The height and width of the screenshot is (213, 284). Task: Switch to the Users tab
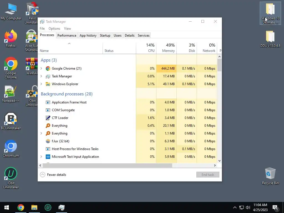click(x=118, y=35)
